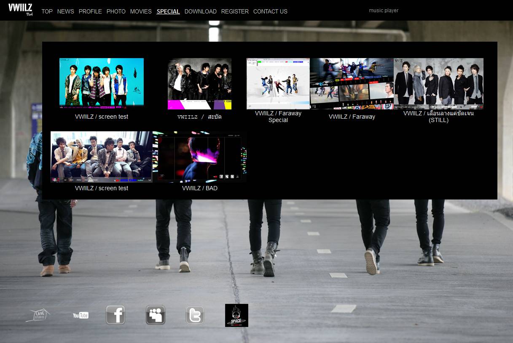This screenshot has width=513, height=343.
Task: Open the VWIILZ / BAD thumbnail
Action: [x=199, y=157]
